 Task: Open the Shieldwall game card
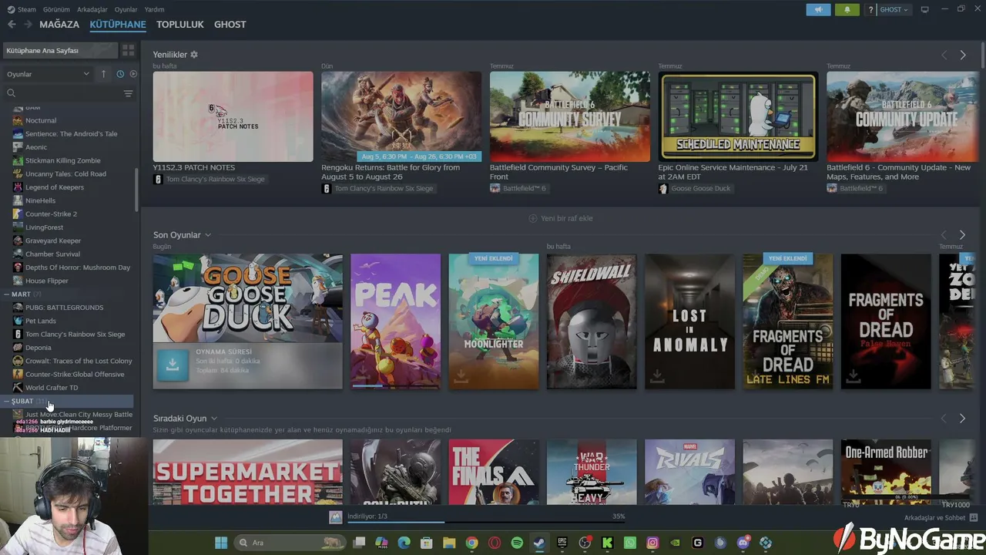tap(592, 321)
